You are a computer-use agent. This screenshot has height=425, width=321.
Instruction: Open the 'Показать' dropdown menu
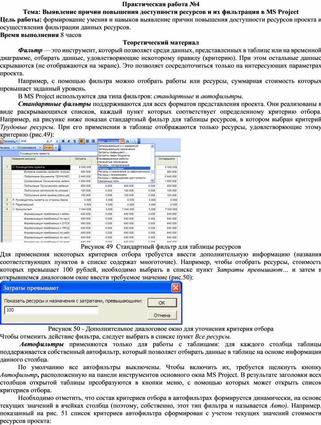coord(10,141)
